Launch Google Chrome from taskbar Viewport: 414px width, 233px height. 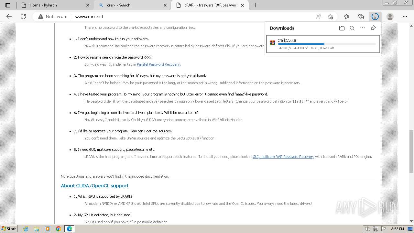(59, 229)
